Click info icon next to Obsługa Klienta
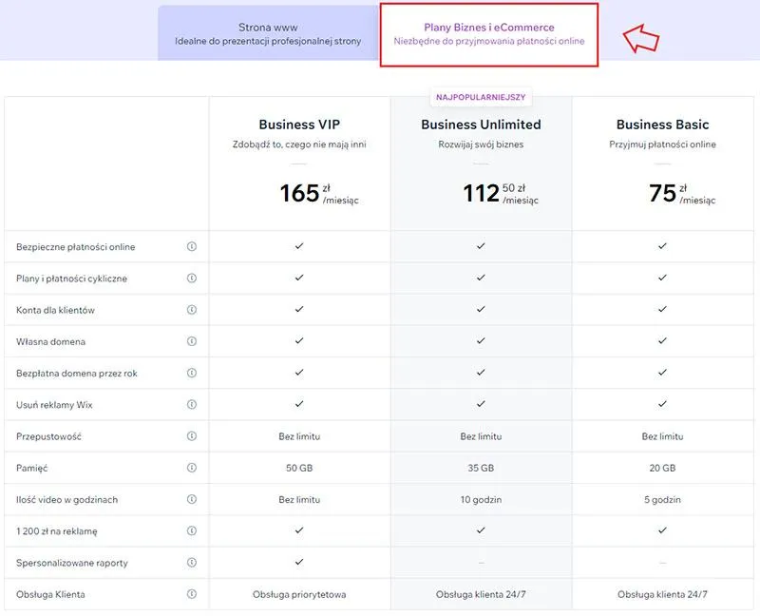 point(191,594)
